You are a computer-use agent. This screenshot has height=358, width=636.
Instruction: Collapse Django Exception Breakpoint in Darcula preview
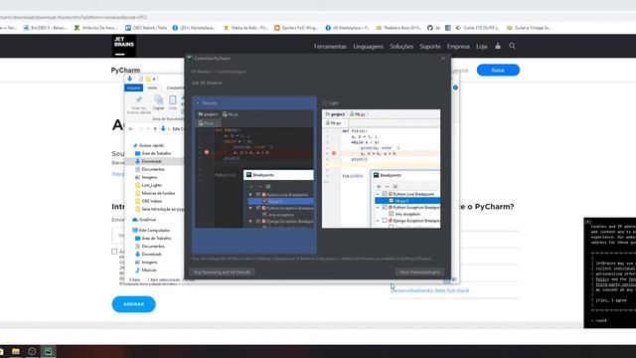(250, 221)
